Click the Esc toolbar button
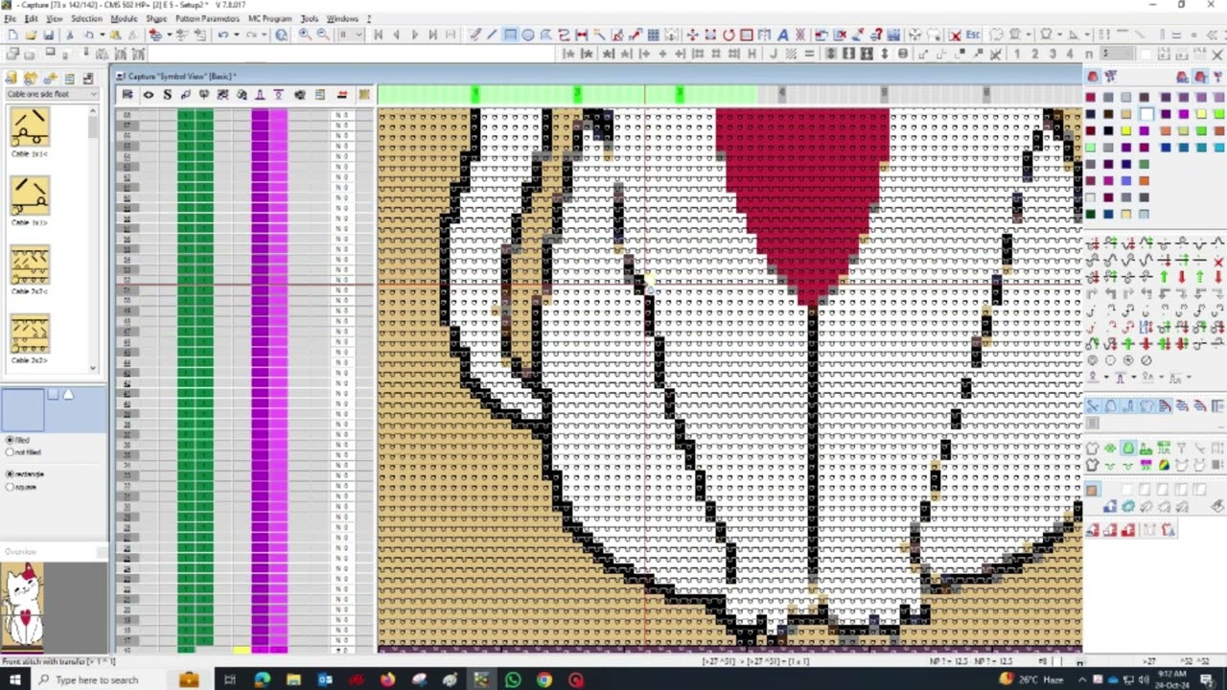Image resolution: width=1227 pixels, height=690 pixels. click(x=973, y=34)
